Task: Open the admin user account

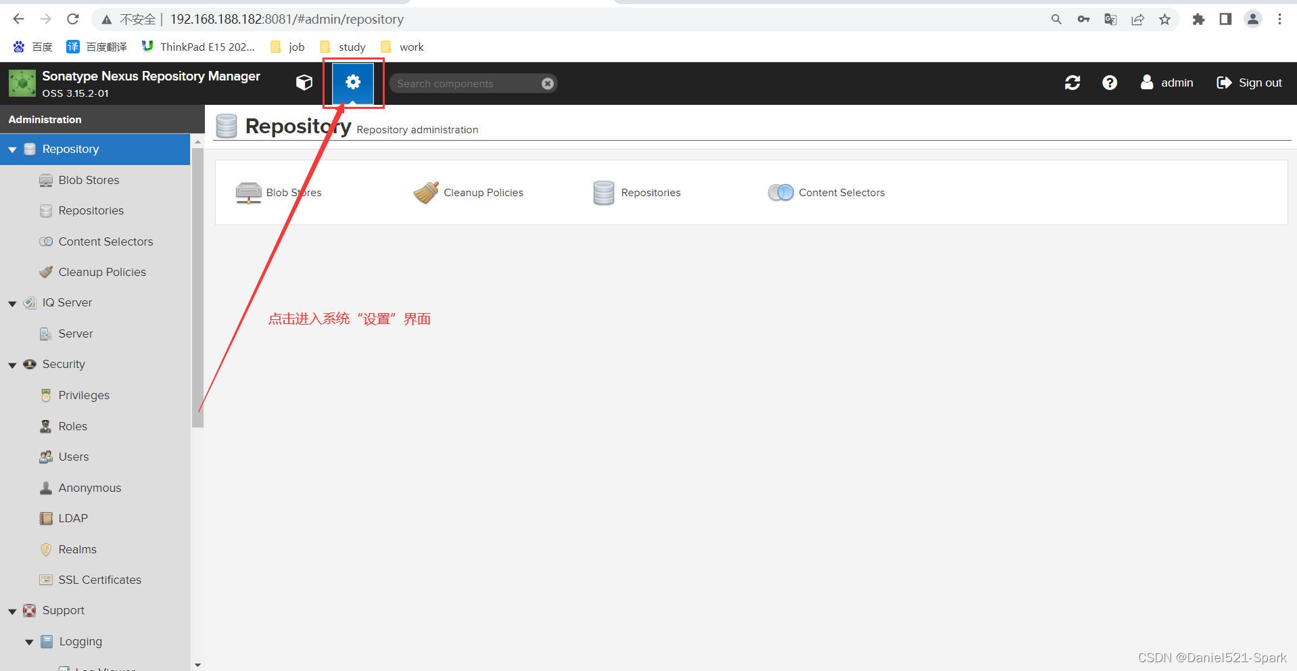Action: (1167, 83)
